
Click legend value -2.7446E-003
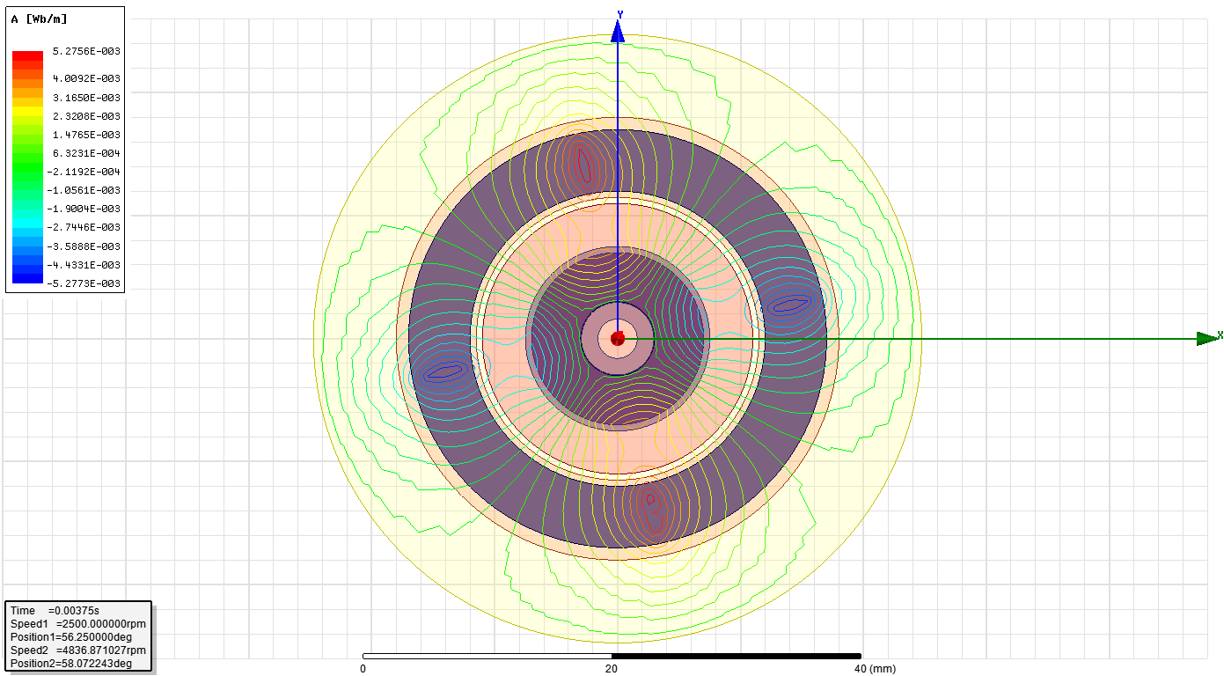[x=84, y=227]
